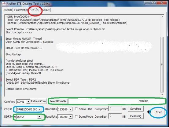This screenshot has height=128, width=169.
Task: Switch to the FlashWriter tab
Action: 21,10
